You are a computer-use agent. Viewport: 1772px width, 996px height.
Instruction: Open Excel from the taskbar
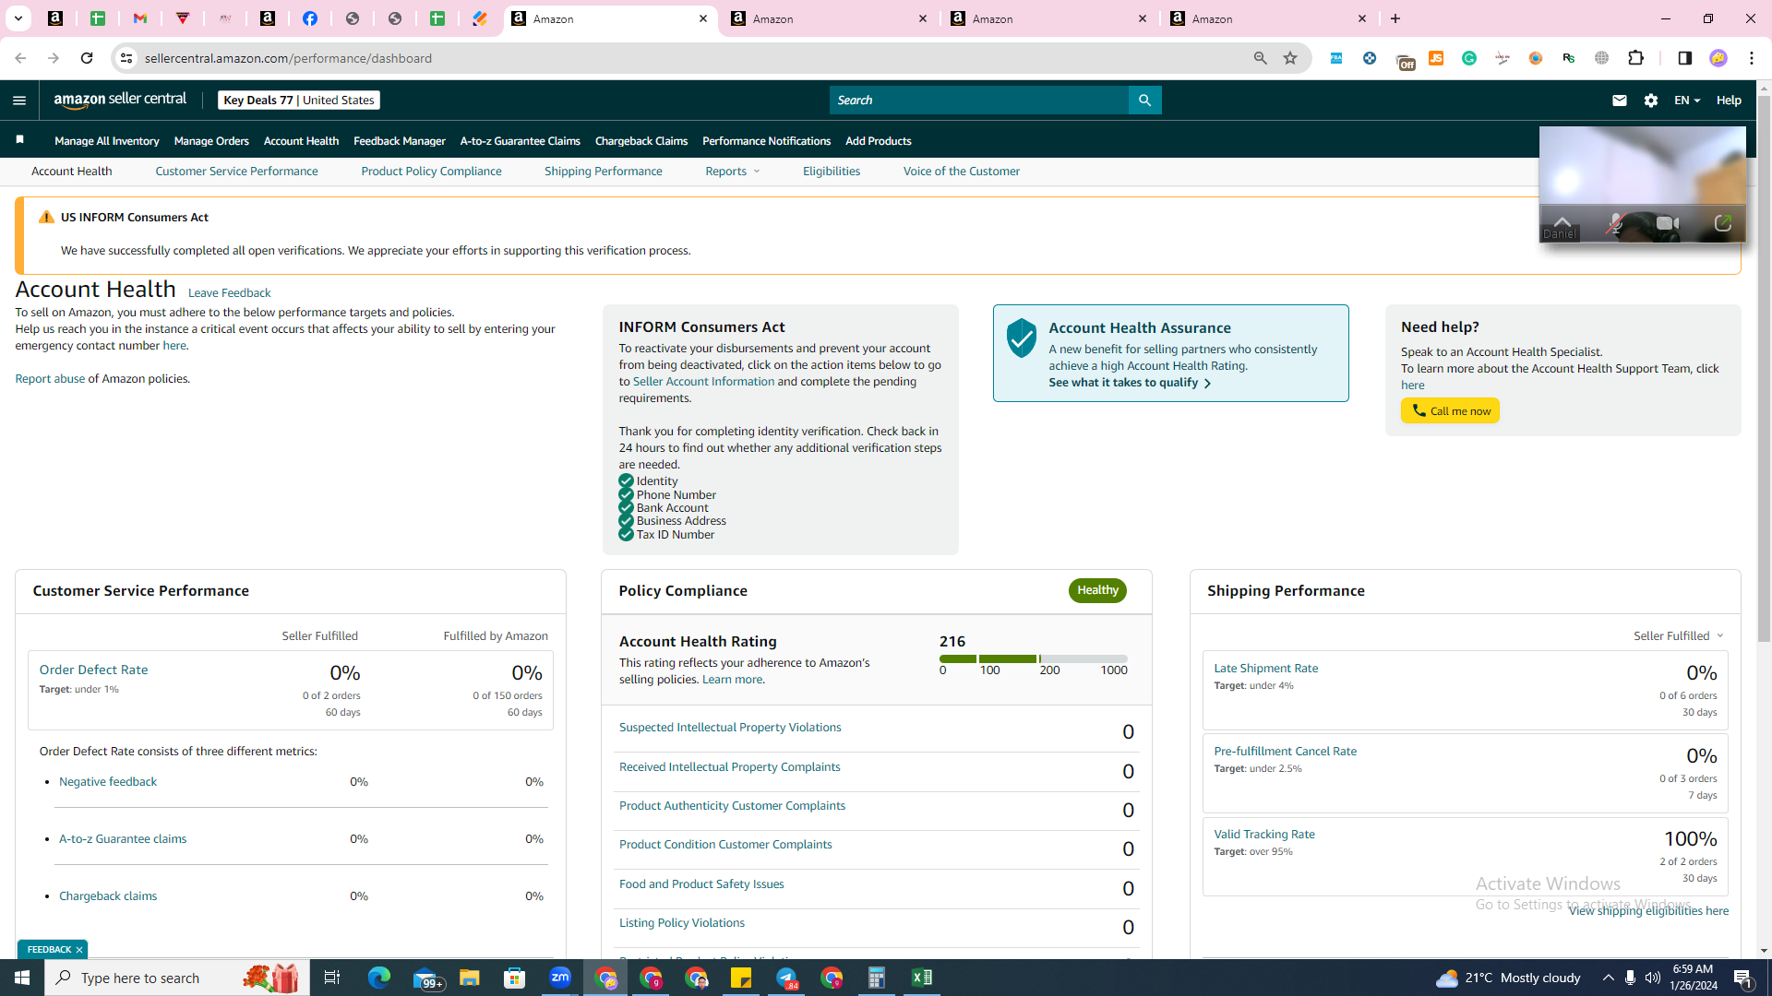click(922, 978)
